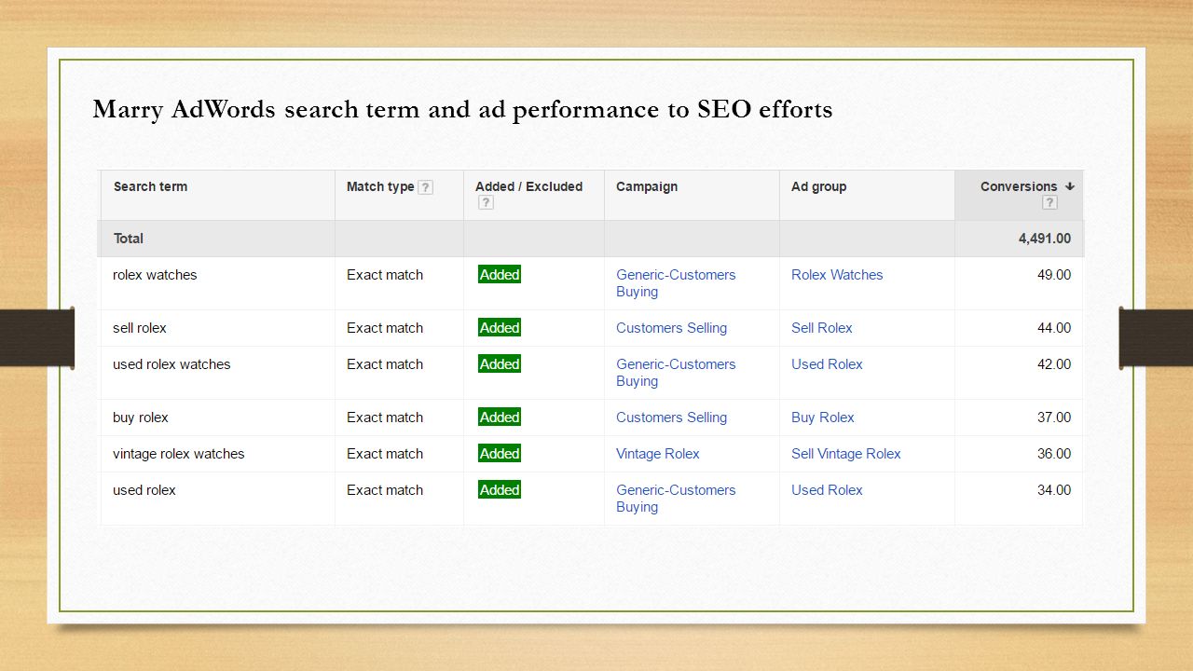Sort by the Campaign column header
This screenshot has width=1193, height=671.
pos(647,186)
